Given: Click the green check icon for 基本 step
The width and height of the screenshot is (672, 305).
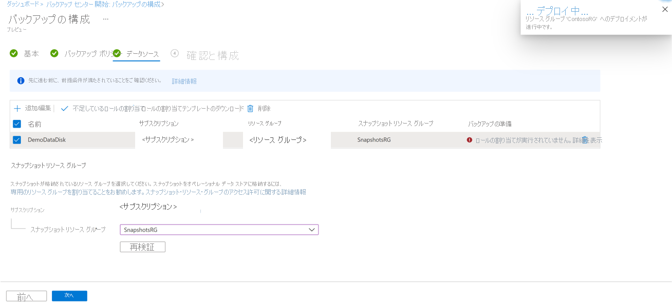Looking at the screenshot, I should coord(14,53).
